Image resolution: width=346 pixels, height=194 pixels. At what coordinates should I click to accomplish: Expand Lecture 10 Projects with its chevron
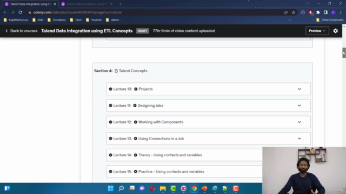pyautogui.click(x=299, y=89)
